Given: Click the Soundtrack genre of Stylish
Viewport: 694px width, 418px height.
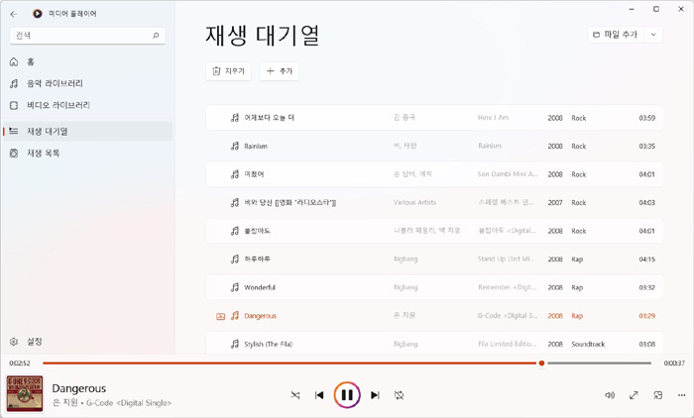Looking at the screenshot, I should (x=588, y=344).
